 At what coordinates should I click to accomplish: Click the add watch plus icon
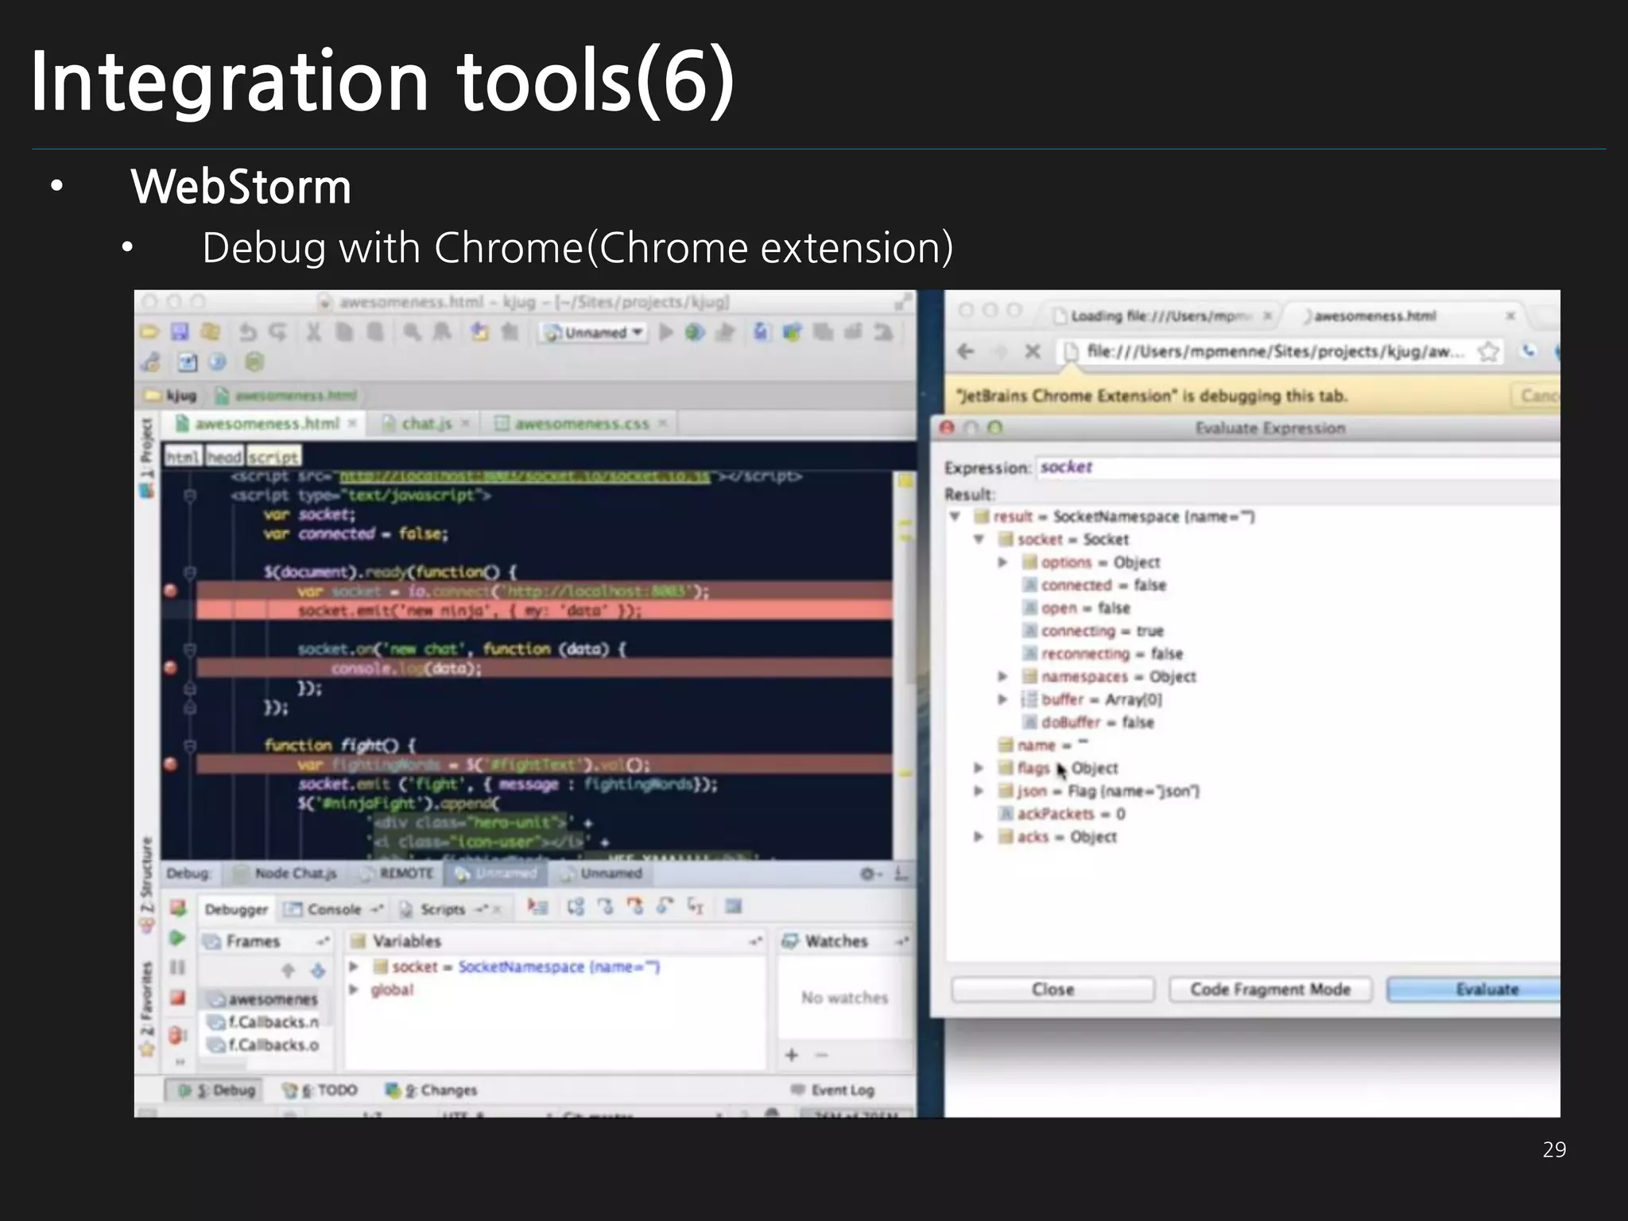click(792, 1055)
